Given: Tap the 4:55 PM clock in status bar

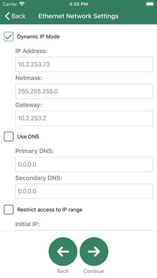Looking at the screenshot, I should coord(78,4).
